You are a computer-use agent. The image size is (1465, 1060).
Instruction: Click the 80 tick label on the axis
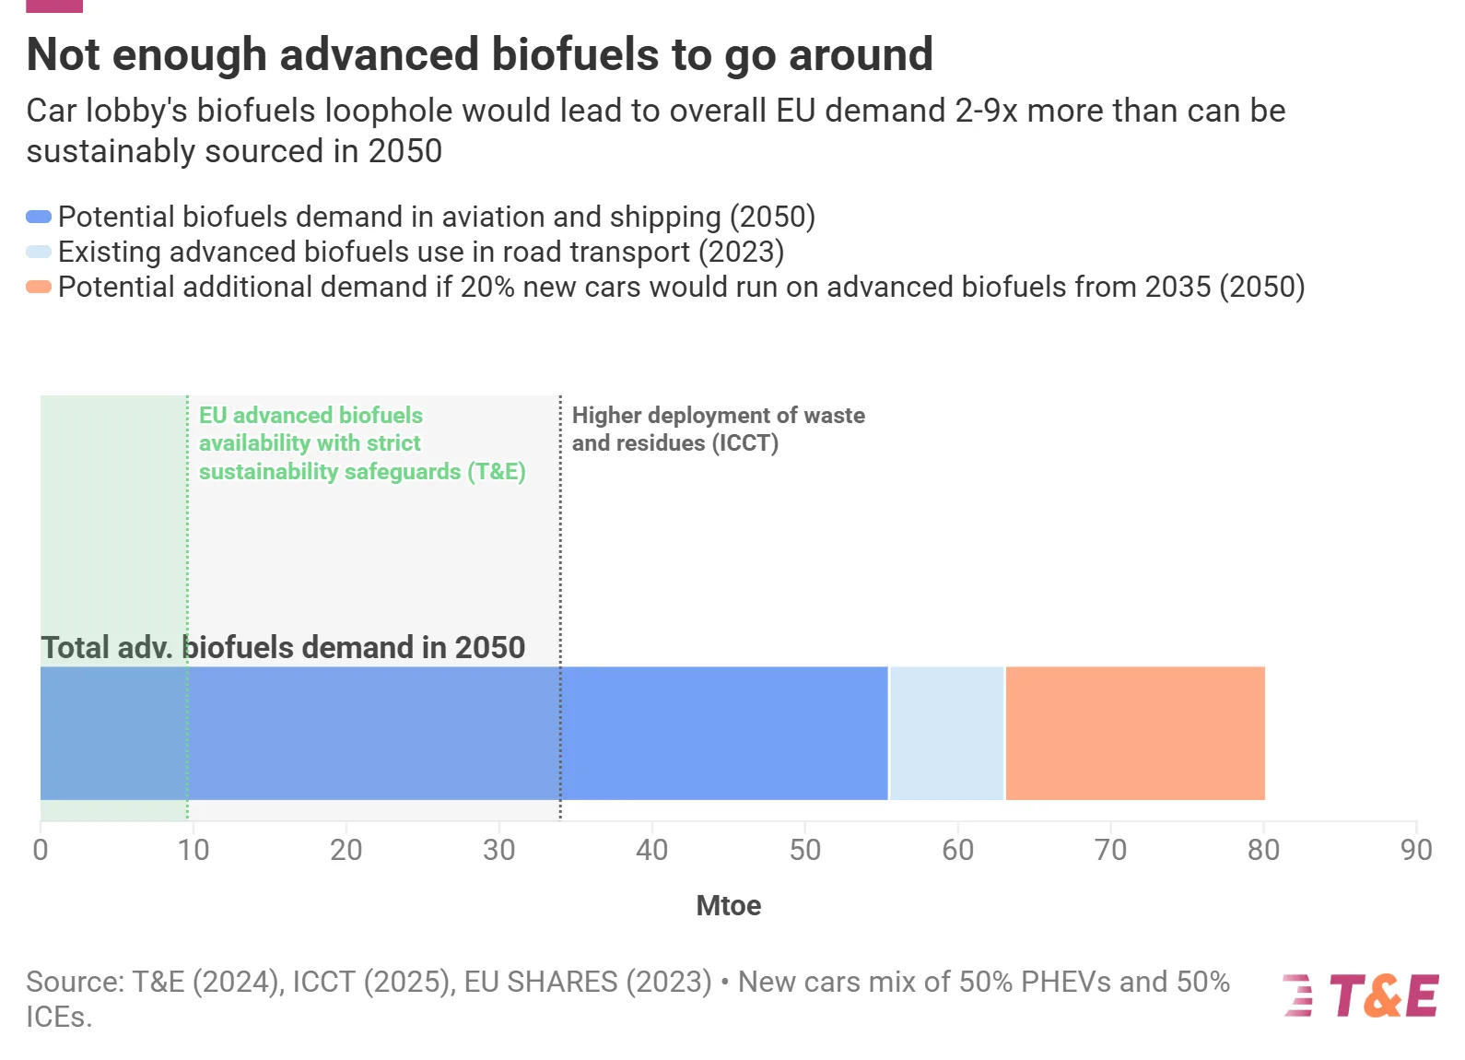click(1263, 850)
